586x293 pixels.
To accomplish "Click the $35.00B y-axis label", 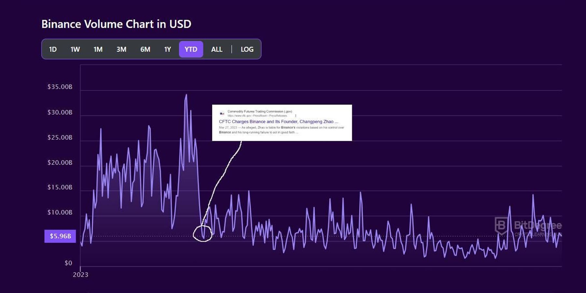I will tap(60, 87).
